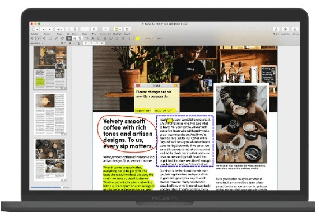Select the link tool
The height and width of the screenshot is (223, 316).
click(x=56, y=38)
